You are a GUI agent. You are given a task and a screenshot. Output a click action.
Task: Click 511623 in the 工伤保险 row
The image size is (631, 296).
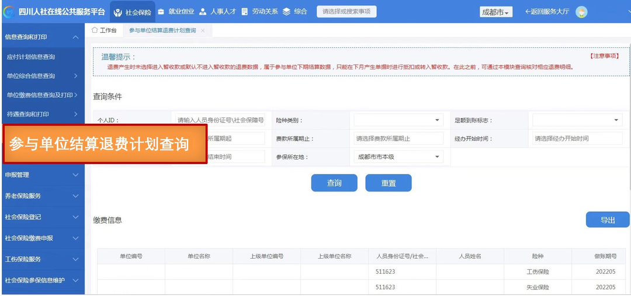coord(385,272)
